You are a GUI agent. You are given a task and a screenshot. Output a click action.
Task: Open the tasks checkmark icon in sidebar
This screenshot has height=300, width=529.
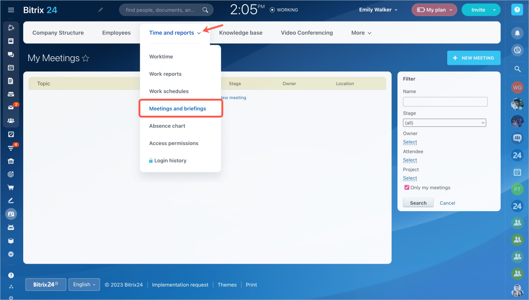[11, 134]
